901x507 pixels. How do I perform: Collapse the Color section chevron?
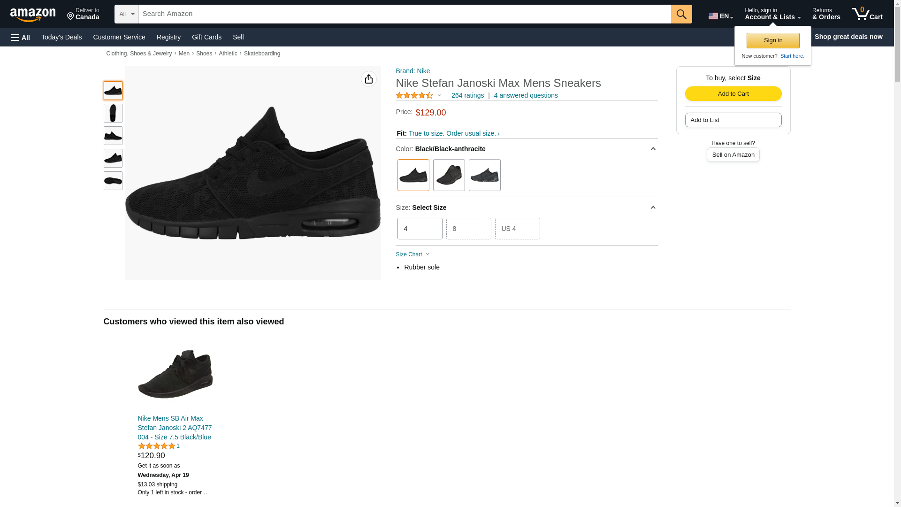(653, 149)
